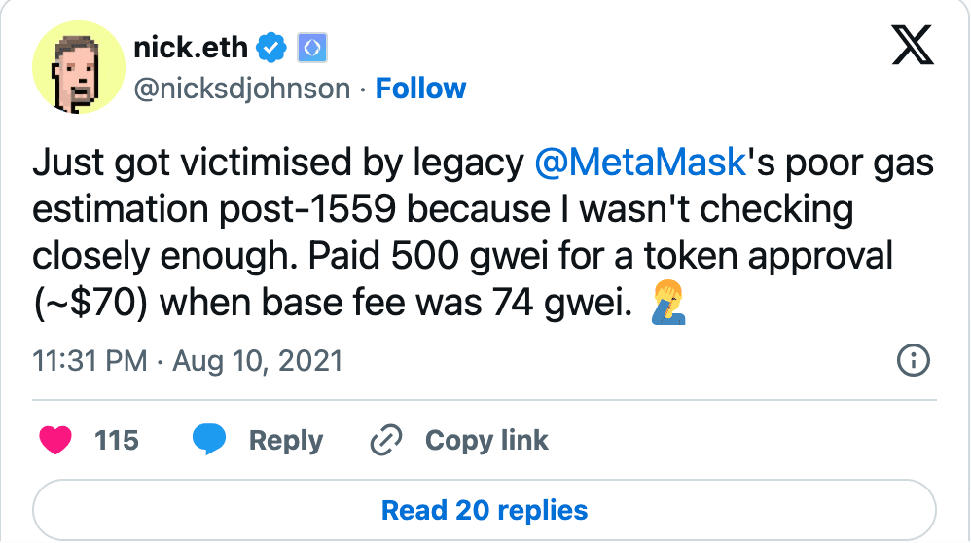Image resolution: width=971 pixels, height=543 pixels.
Task: Click the chain link icon
Action: click(x=386, y=440)
